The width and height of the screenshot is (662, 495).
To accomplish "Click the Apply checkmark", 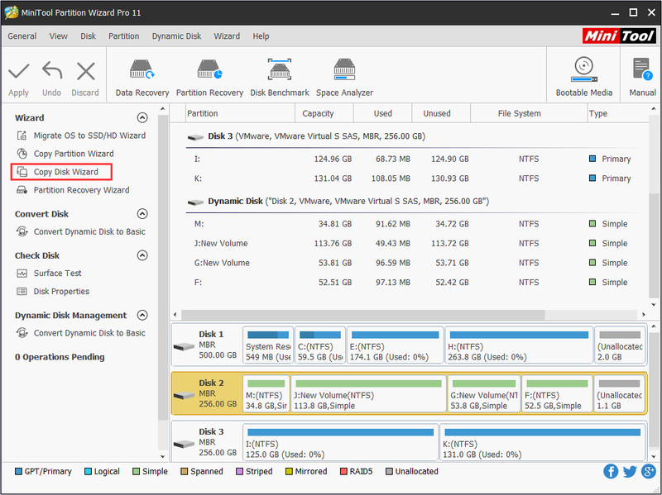I will point(18,79).
